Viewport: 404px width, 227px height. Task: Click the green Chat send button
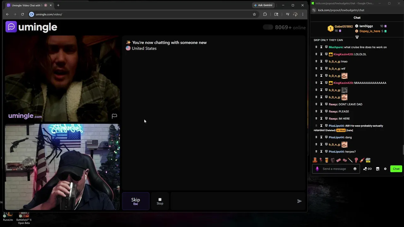point(396,169)
